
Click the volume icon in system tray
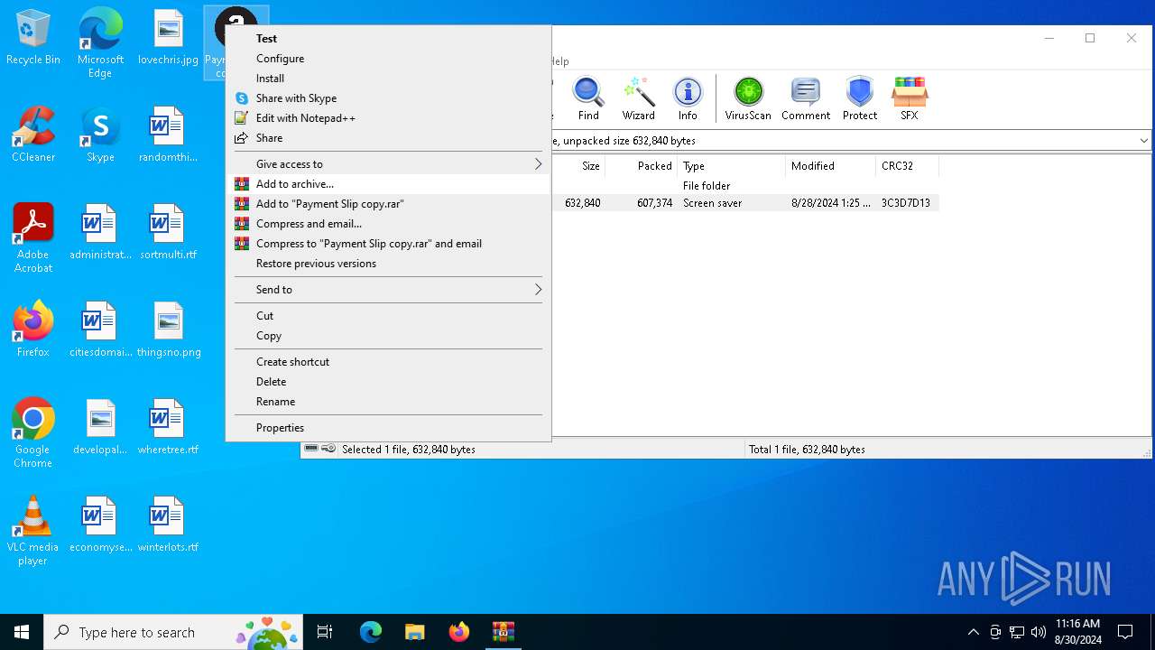click(x=1039, y=632)
